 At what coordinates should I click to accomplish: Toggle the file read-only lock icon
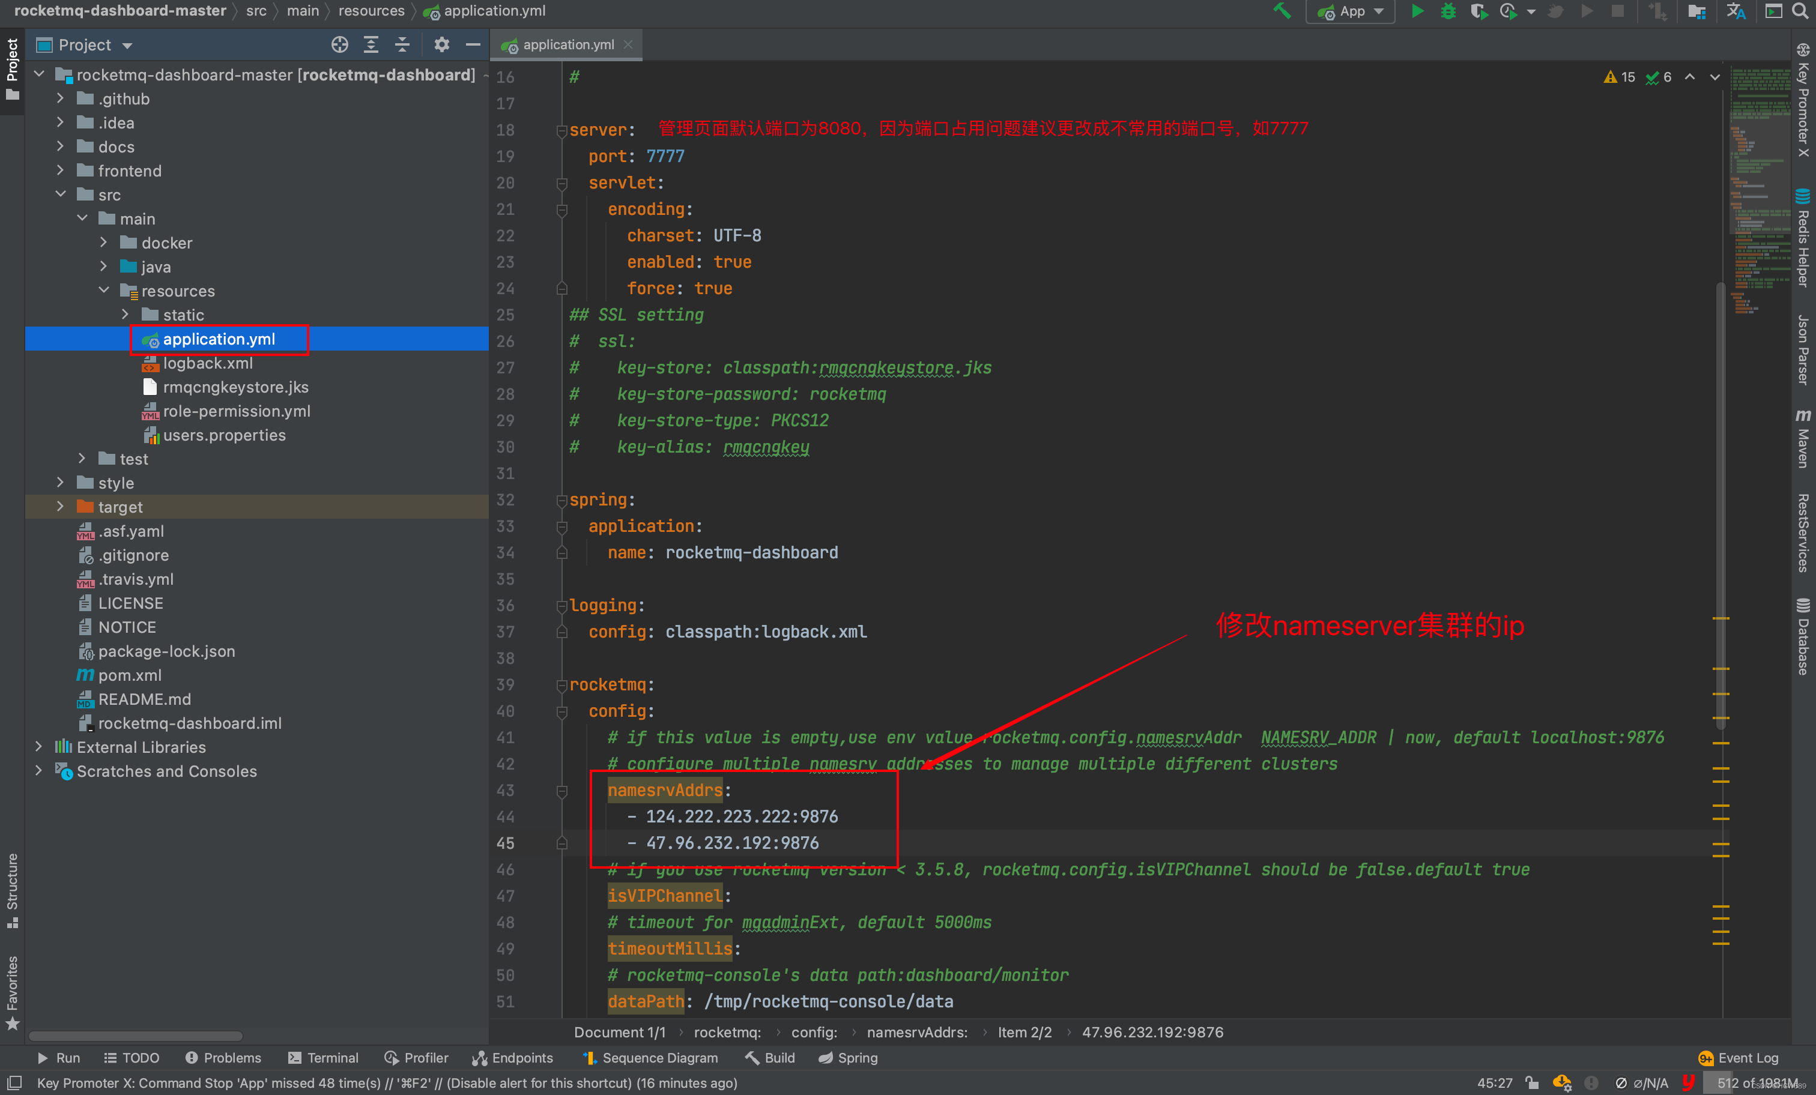(1533, 1082)
